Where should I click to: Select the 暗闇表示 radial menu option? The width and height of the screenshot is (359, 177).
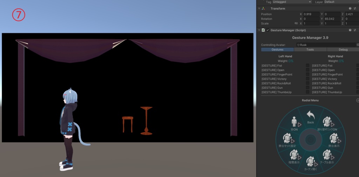tap(294, 156)
